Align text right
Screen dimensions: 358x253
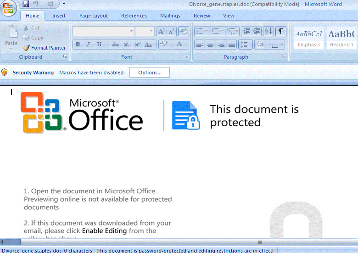click(x=221, y=44)
